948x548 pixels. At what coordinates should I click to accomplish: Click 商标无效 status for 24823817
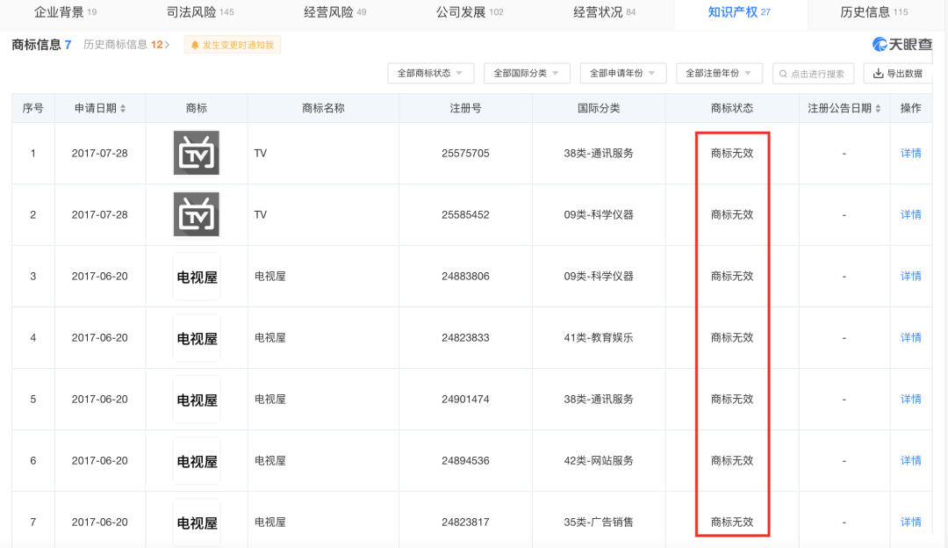[x=732, y=522]
